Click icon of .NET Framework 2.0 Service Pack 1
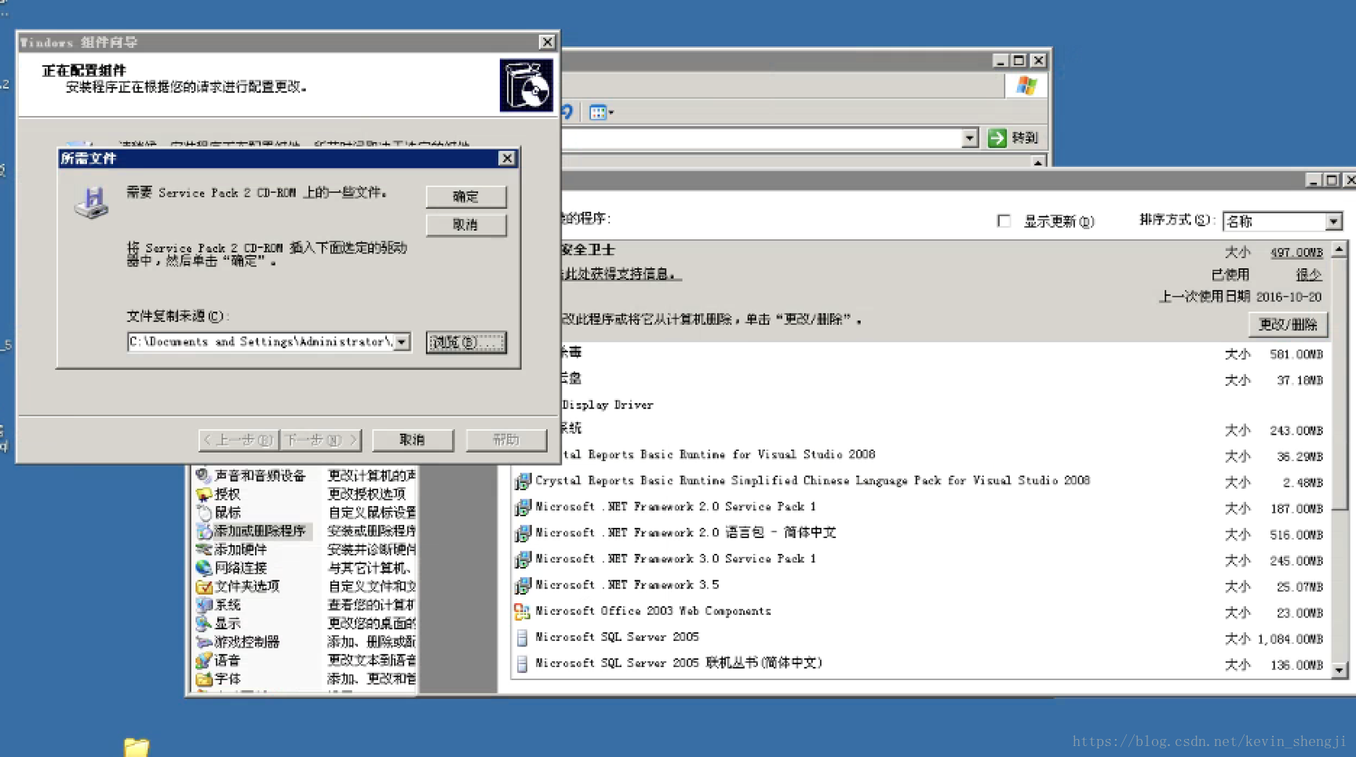Screen dimensions: 1356x757 pyautogui.click(x=523, y=508)
